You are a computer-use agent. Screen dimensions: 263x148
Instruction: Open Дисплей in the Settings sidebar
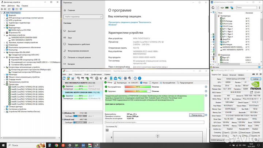(x=72, y=31)
